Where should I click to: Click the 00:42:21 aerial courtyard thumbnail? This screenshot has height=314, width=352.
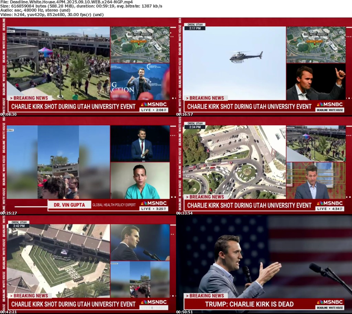[x=88, y=265]
